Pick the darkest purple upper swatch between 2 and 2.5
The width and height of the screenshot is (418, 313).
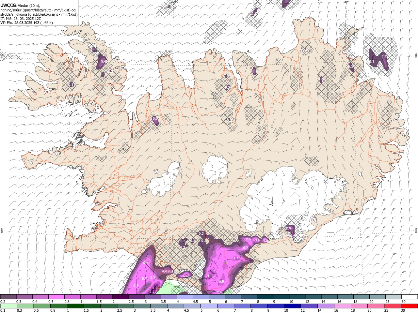click(121, 297)
